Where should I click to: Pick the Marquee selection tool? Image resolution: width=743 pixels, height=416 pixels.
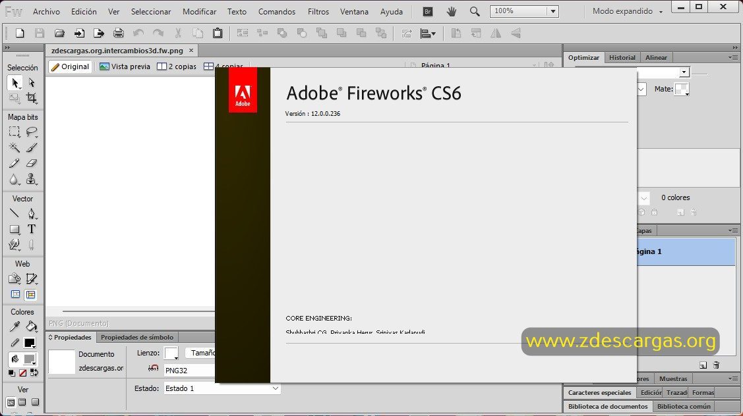[x=15, y=132]
